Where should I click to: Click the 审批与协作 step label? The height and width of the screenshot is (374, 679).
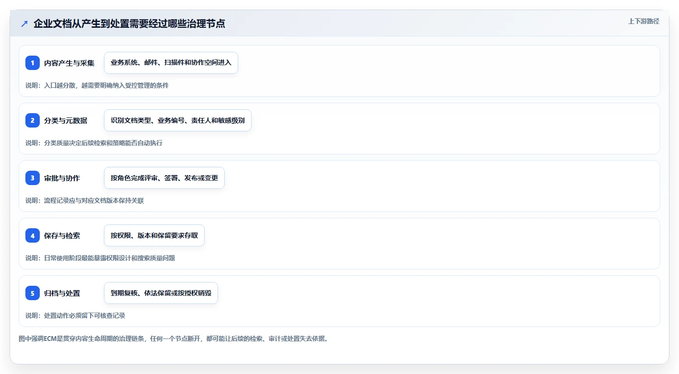point(62,178)
